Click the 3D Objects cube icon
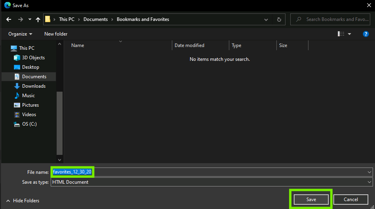Image resolution: width=375 pixels, height=209 pixels. point(17,58)
